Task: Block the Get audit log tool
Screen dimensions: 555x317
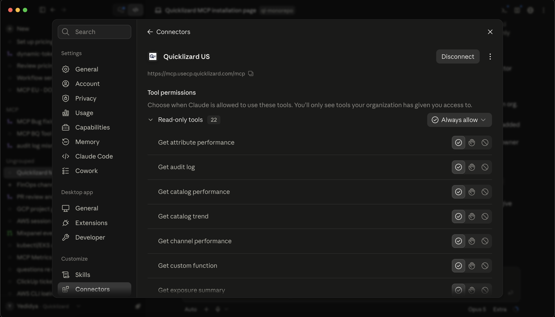Action: click(x=485, y=167)
